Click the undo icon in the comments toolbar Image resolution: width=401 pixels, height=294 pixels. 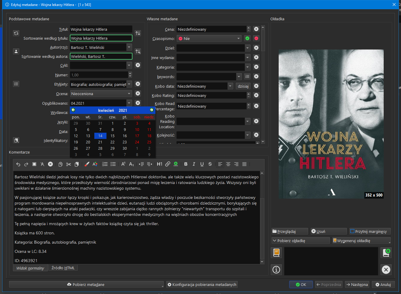[18, 164]
